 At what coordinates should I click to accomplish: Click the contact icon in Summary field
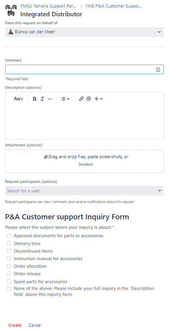tap(158, 70)
